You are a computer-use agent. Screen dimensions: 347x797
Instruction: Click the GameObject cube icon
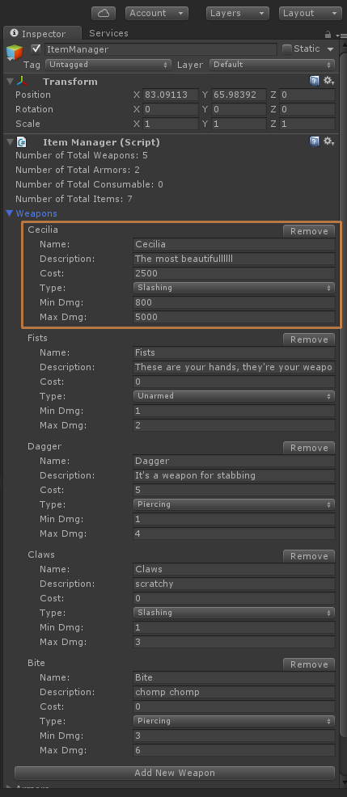pos(15,53)
